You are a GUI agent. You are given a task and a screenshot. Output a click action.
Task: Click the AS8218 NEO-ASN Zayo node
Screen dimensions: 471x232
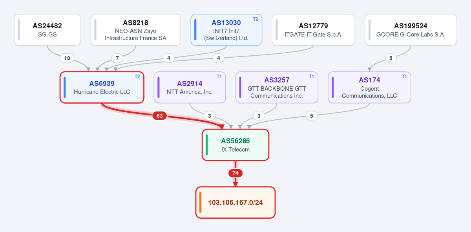136,30
